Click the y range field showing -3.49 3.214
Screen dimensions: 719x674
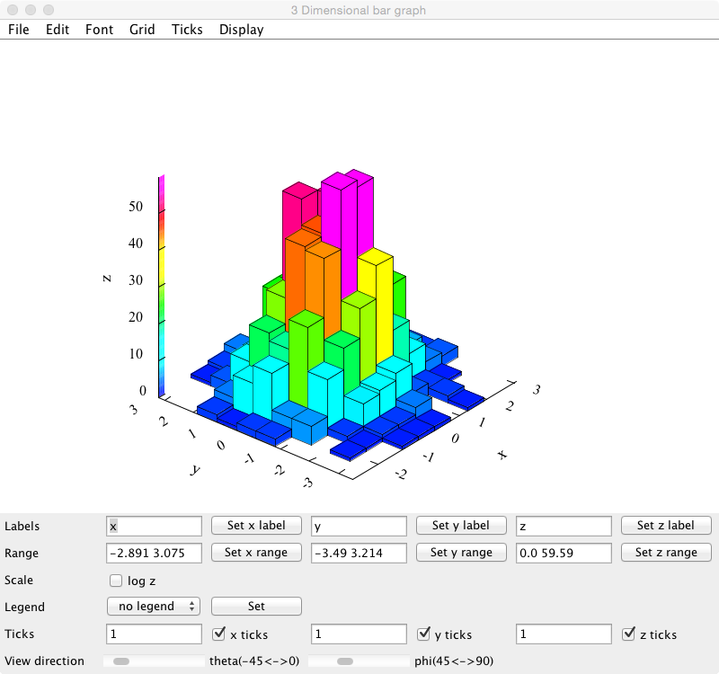pyautogui.click(x=359, y=553)
